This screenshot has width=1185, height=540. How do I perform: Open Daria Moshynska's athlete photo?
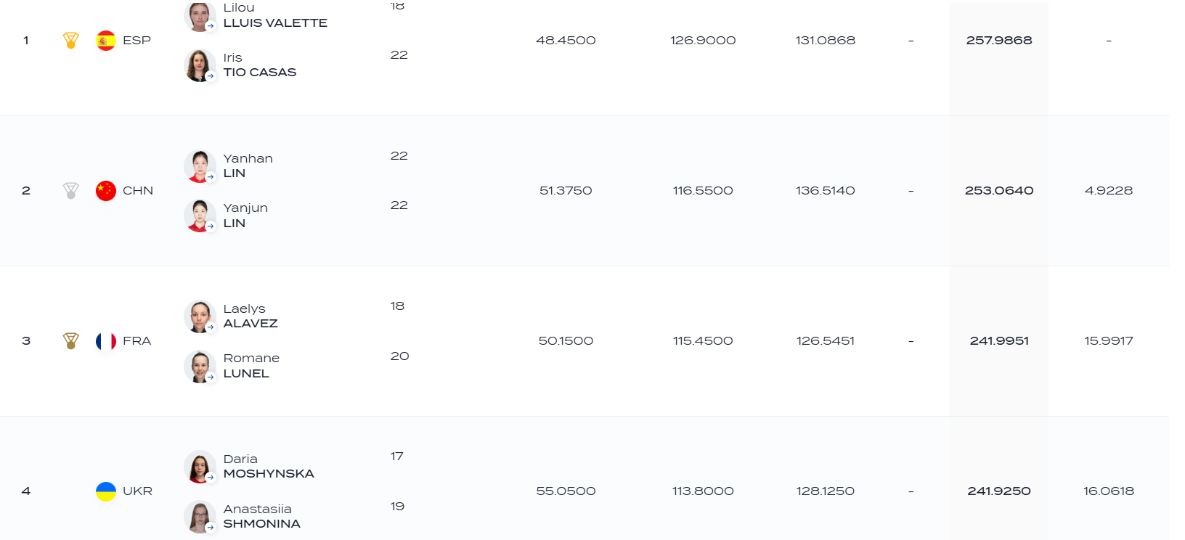(200, 467)
